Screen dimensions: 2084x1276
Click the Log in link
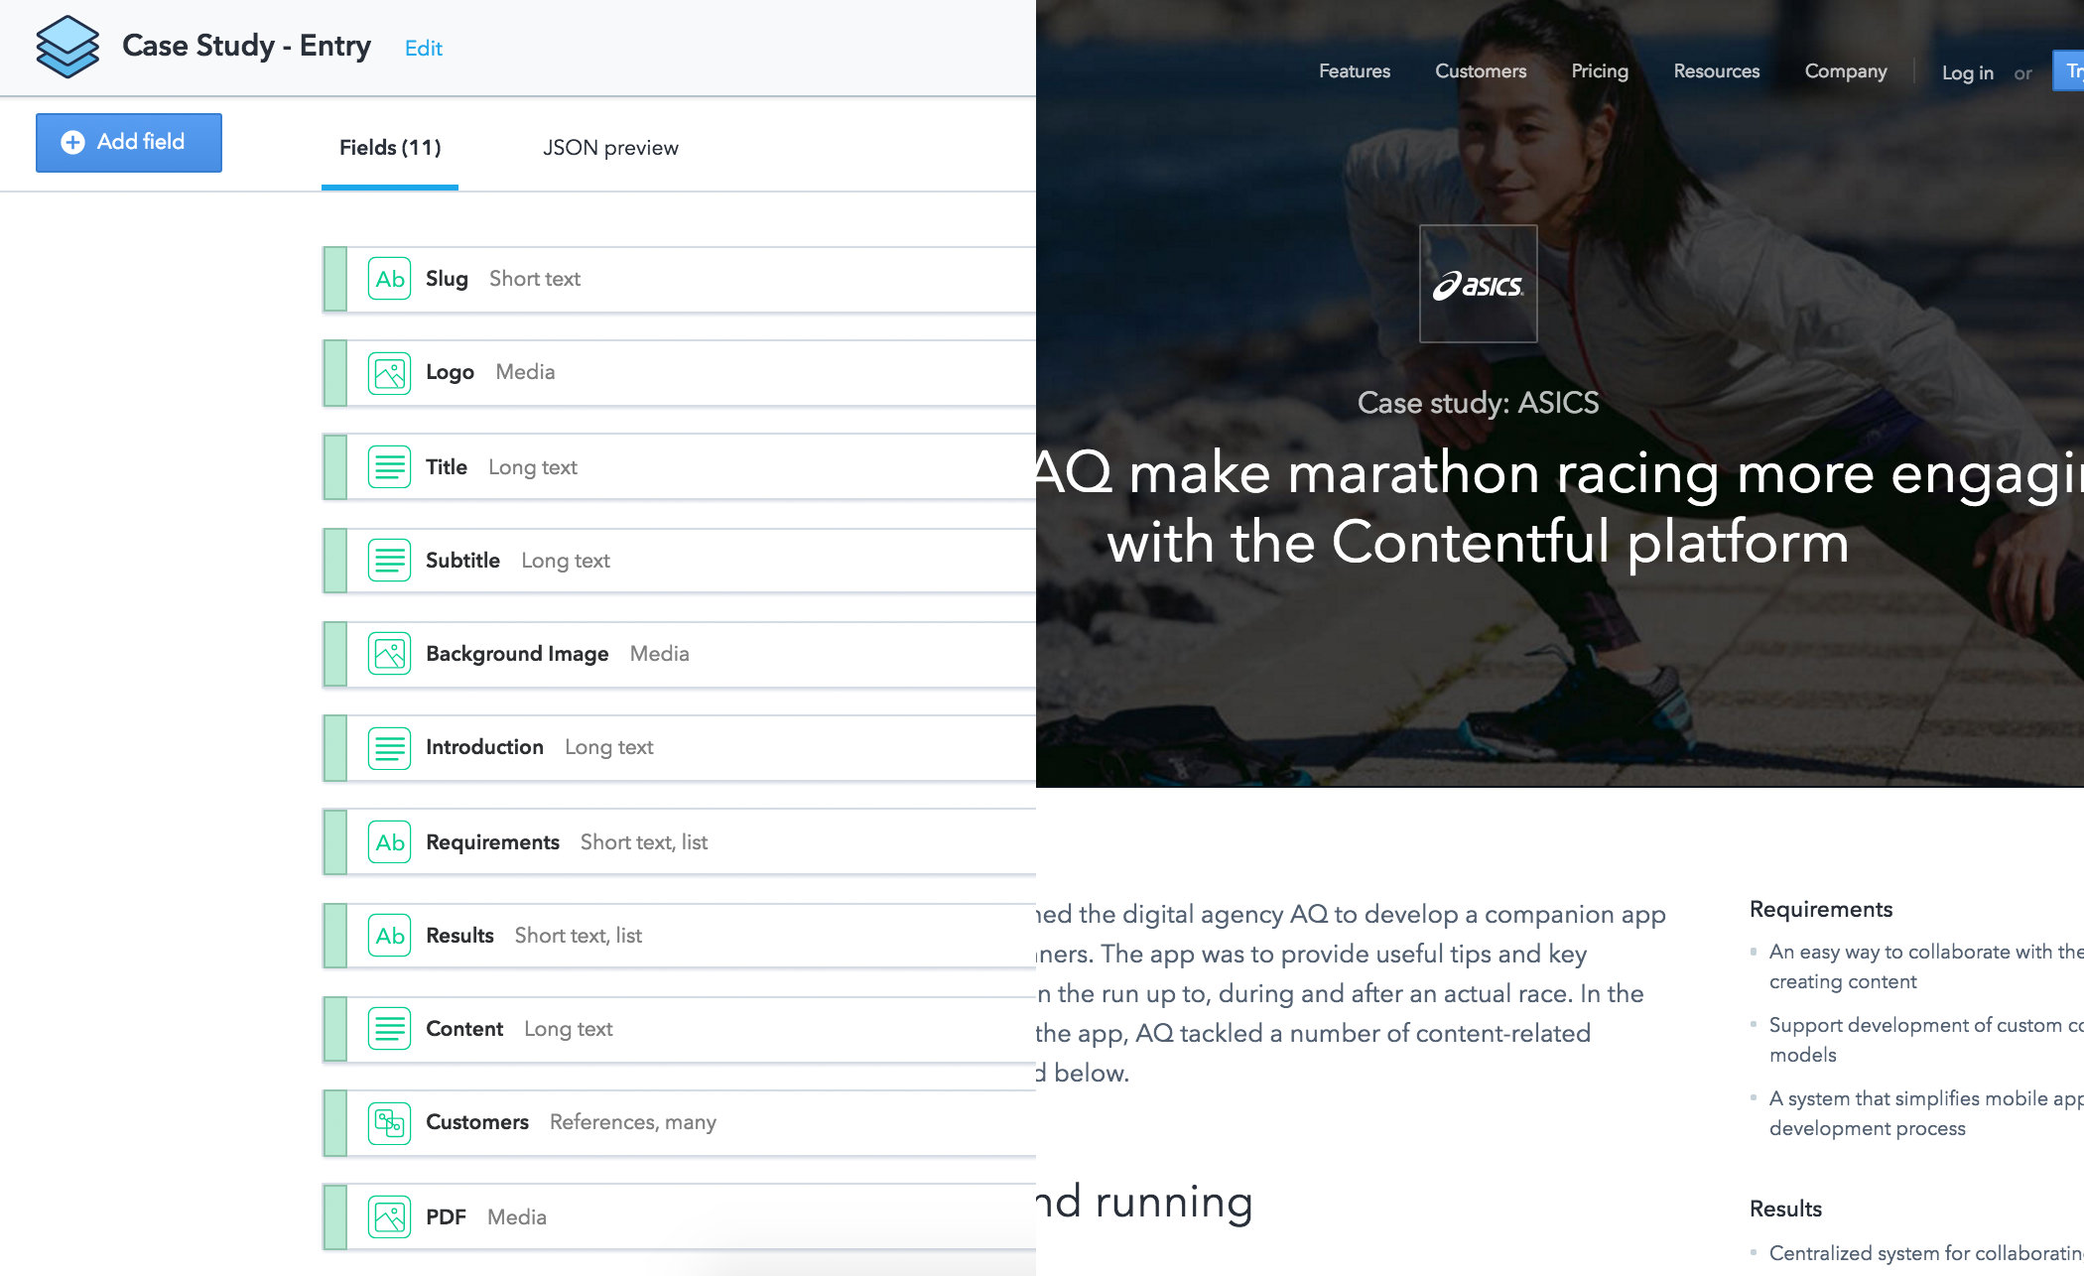[x=1967, y=73]
